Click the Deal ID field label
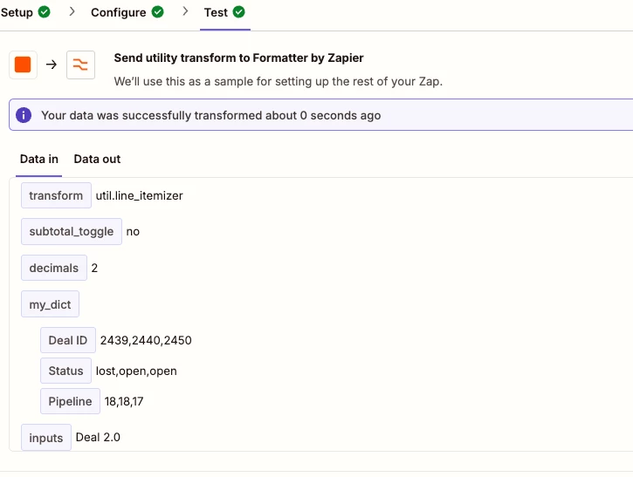This screenshot has width=633, height=477. point(68,340)
